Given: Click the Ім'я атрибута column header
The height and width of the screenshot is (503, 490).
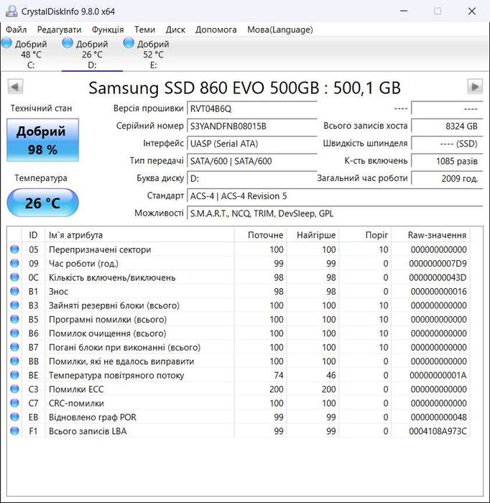Looking at the screenshot, I should pyautogui.click(x=139, y=235).
